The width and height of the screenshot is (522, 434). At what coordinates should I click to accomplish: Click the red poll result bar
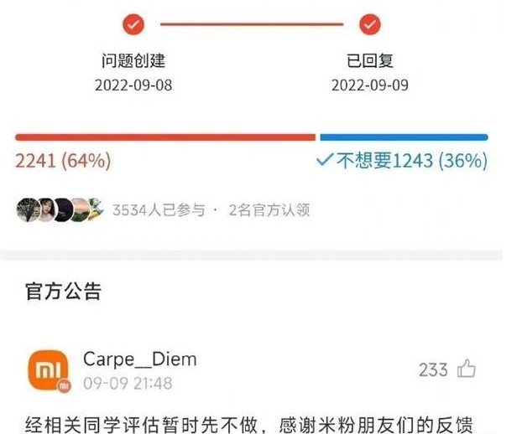(x=165, y=137)
